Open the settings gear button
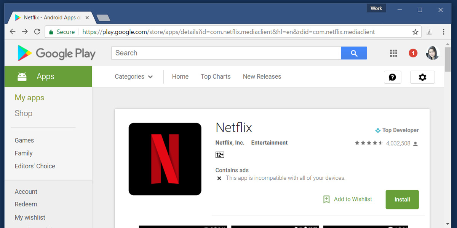457x228 pixels. [422, 77]
